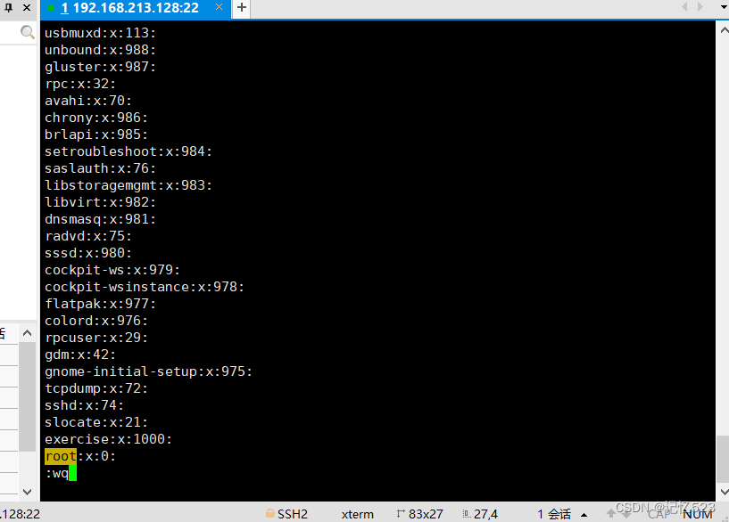Click the SSH2 lock icon in status bar
Image resolution: width=729 pixels, height=522 pixels.
click(269, 513)
